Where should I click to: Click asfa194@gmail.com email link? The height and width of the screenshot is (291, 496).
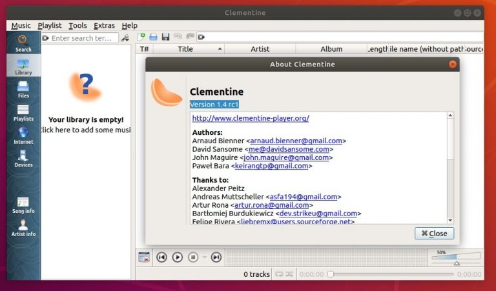click(304, 197)
